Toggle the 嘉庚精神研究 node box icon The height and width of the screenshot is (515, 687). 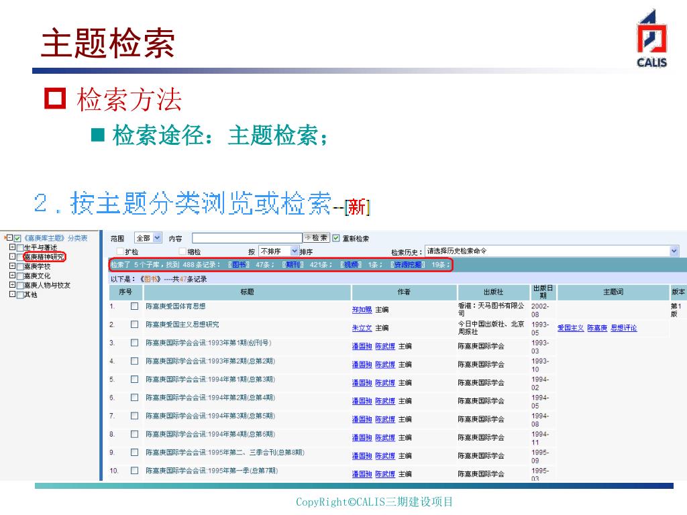pyautogui.click(x=12, y=257)
